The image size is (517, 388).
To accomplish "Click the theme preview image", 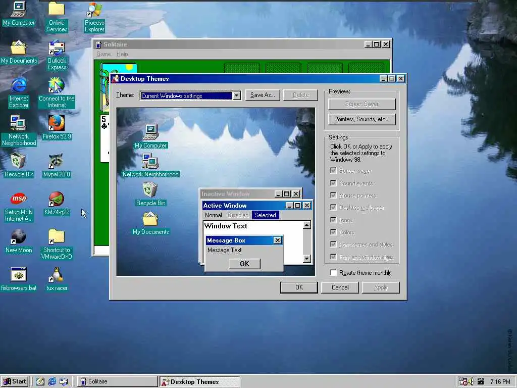I will [x=216, y=191].
